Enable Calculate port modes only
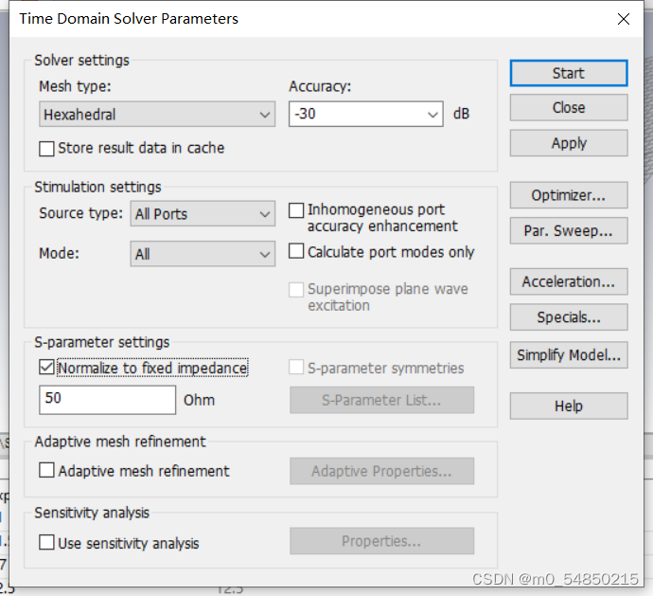The image size is (653, 596). click(x=296, y=252)
